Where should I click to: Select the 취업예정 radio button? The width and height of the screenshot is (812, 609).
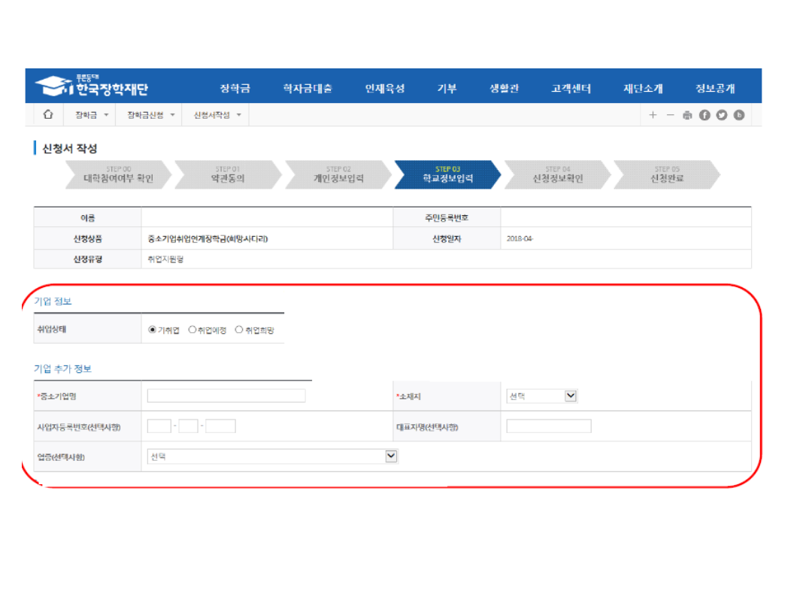[192, 329]
